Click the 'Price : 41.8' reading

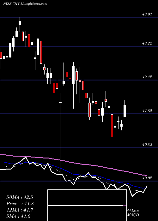pos(20,204)
